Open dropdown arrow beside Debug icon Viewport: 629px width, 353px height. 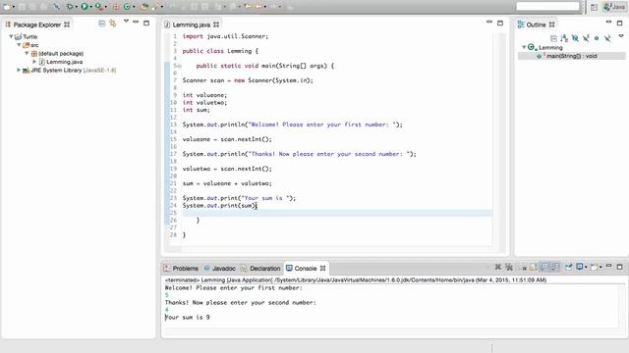pyautogui.click(x=77, y=7)
